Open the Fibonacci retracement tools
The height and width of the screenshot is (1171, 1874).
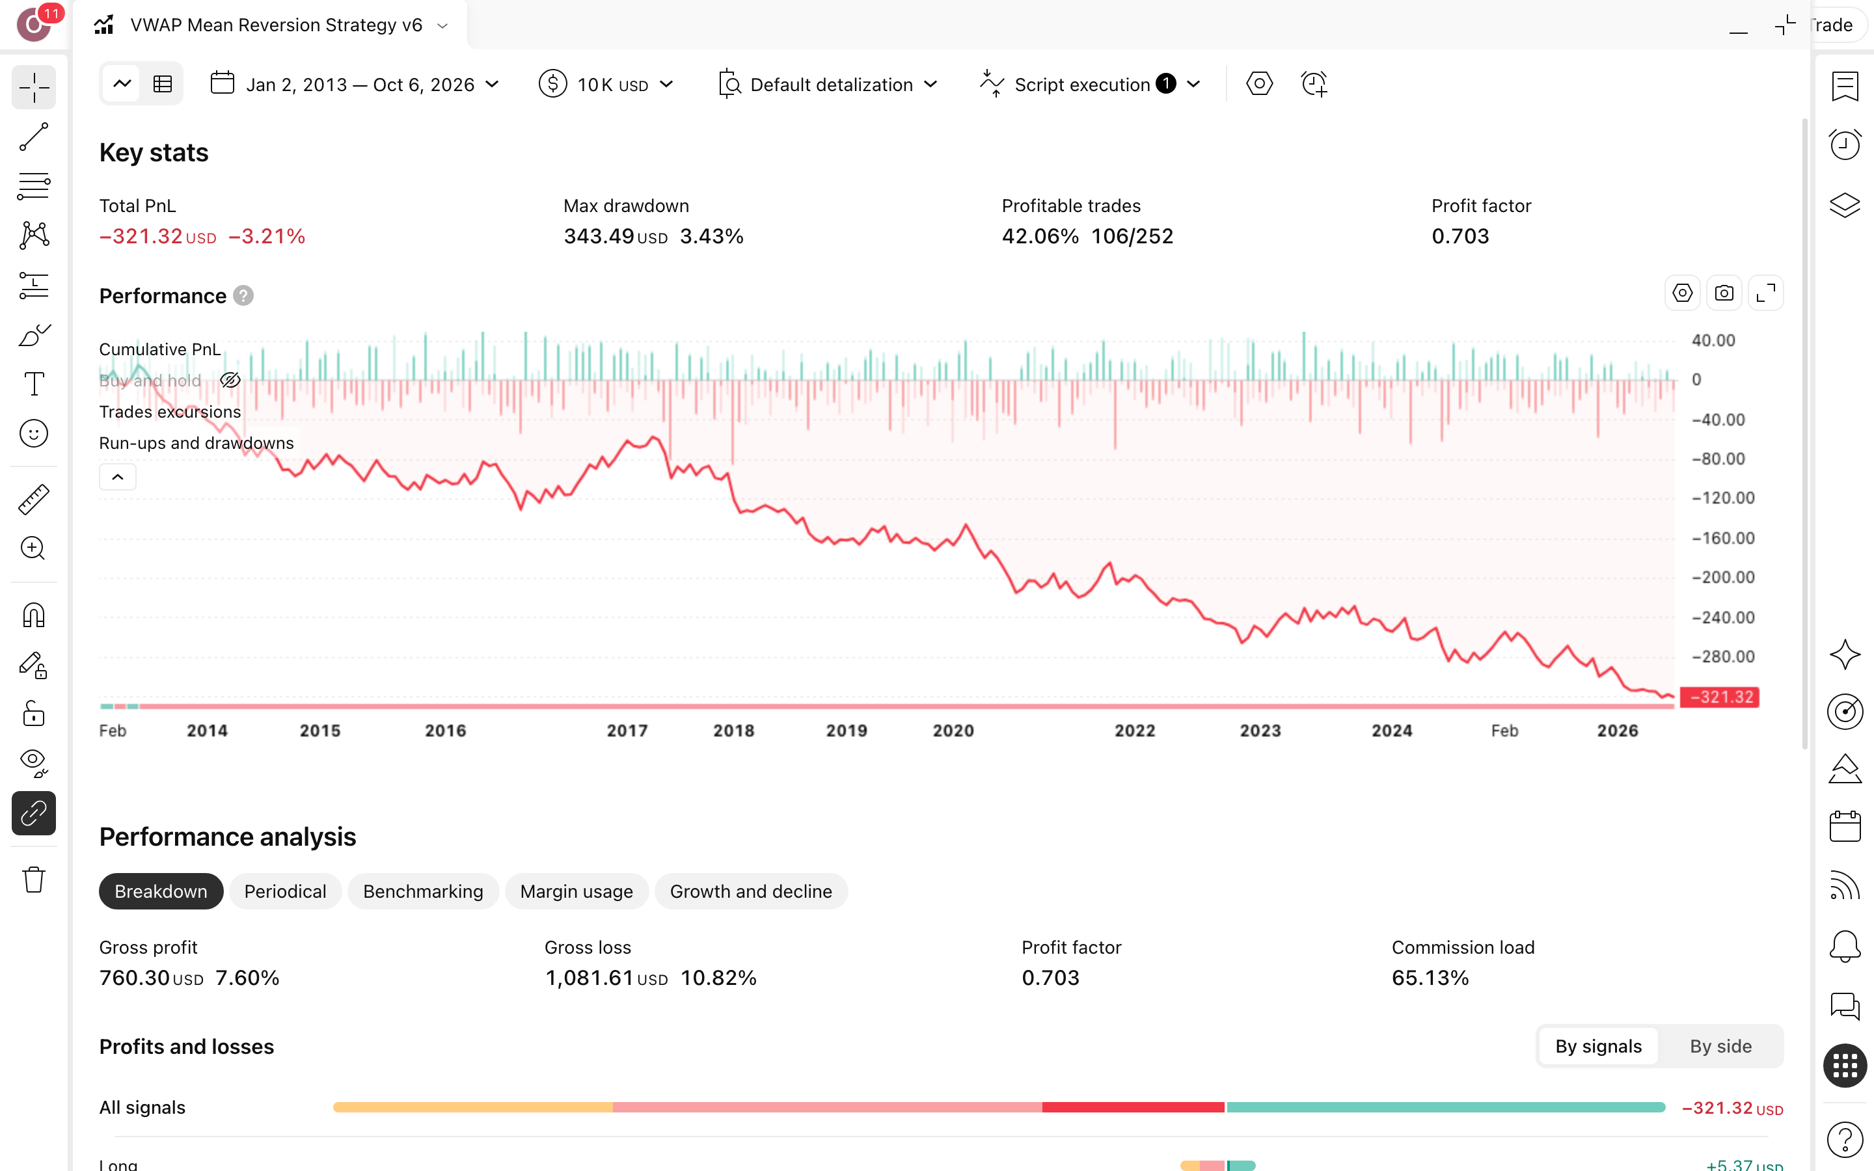[x=34, y=186]
